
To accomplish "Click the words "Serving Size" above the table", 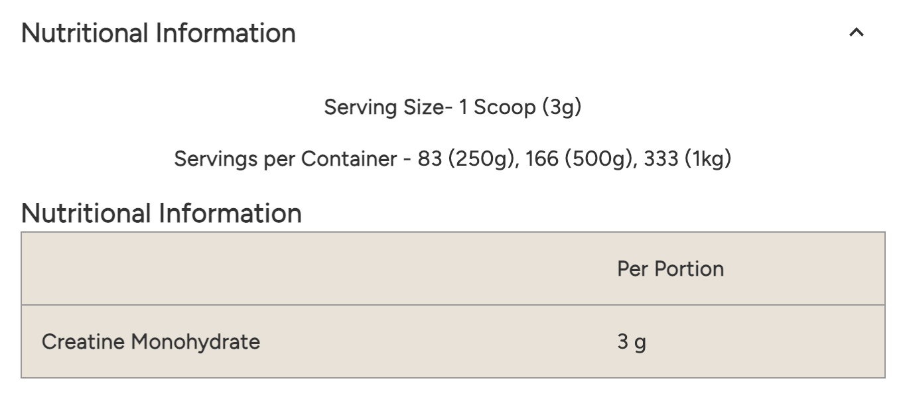I will (x=383, y=107).
